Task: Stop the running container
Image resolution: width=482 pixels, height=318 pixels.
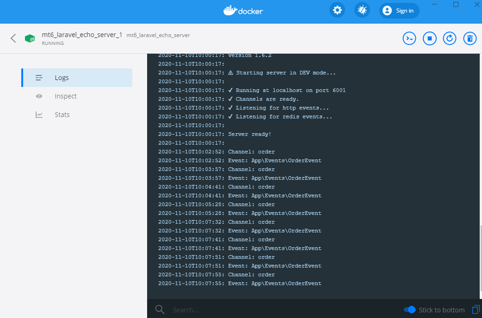Action: point(429,39)
